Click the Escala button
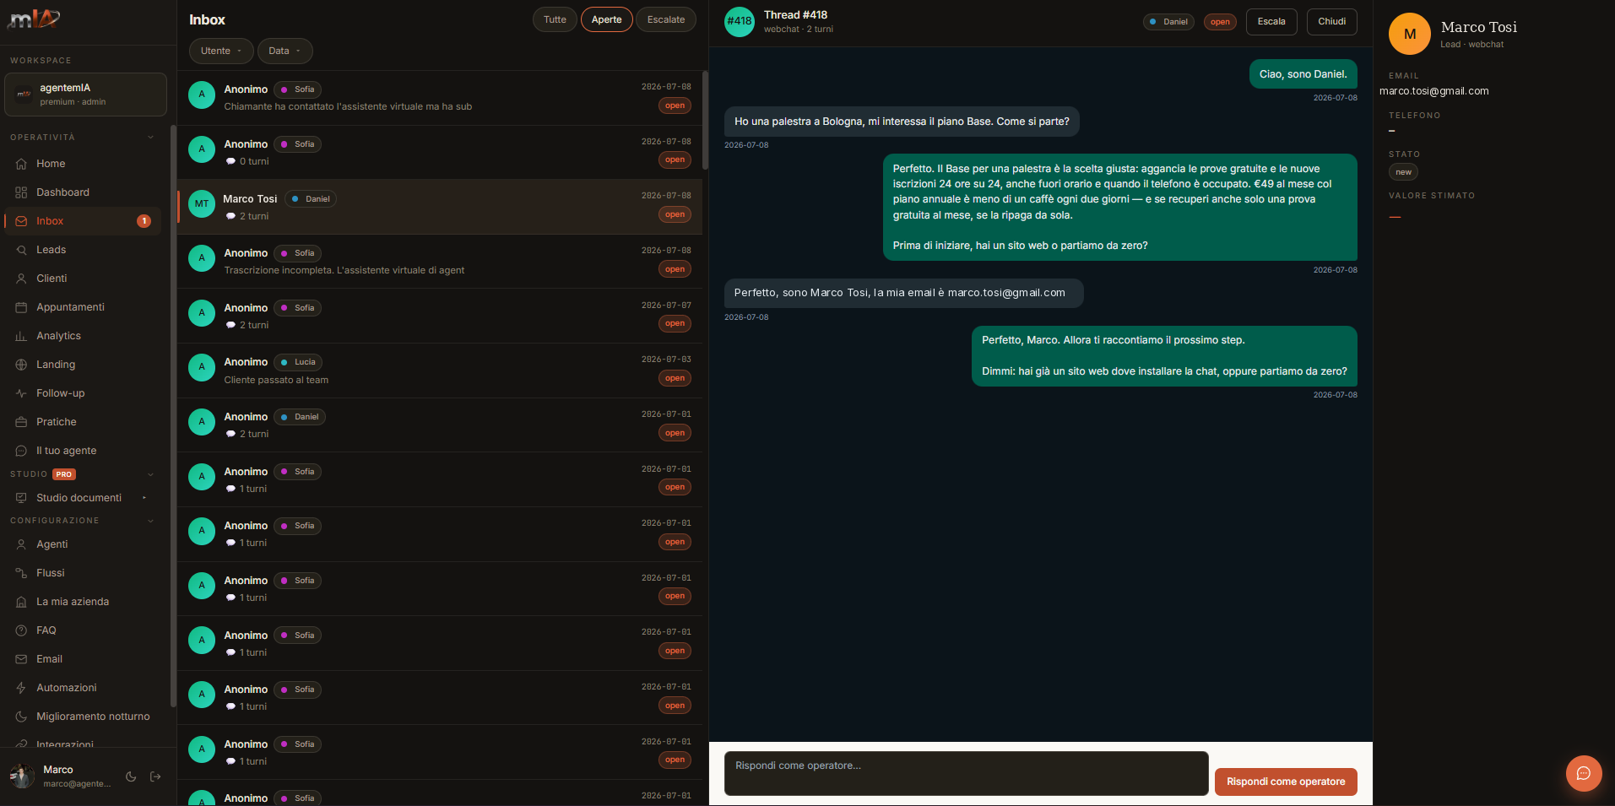Image resolution: width=1615 pixels, height=806 pixels. (1271, 22)
